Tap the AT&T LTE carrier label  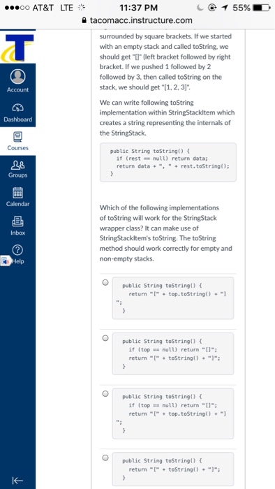(52, 8)
